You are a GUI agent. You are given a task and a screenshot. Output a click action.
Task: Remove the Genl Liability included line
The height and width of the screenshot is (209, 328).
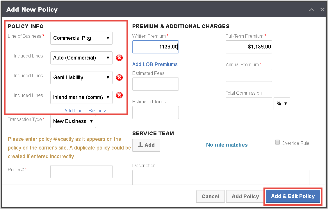119,78
